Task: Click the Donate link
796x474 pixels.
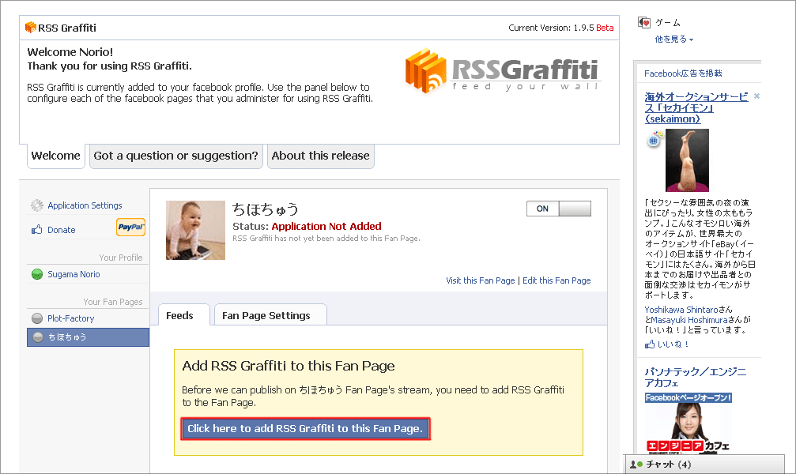Action: tap(62, 230)
